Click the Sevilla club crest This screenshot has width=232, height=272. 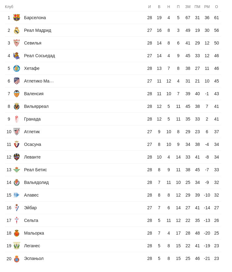point(17,43)
